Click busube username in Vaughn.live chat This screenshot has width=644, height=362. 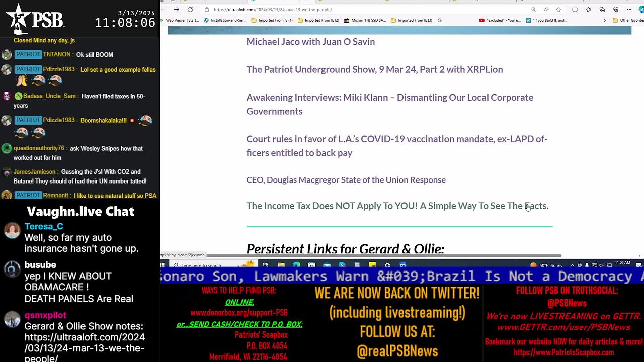40,265
